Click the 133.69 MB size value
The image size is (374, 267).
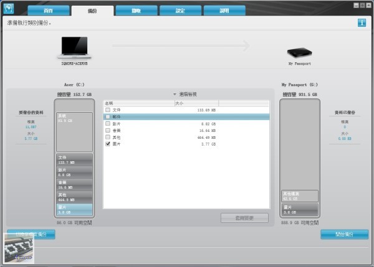[206, 110]
